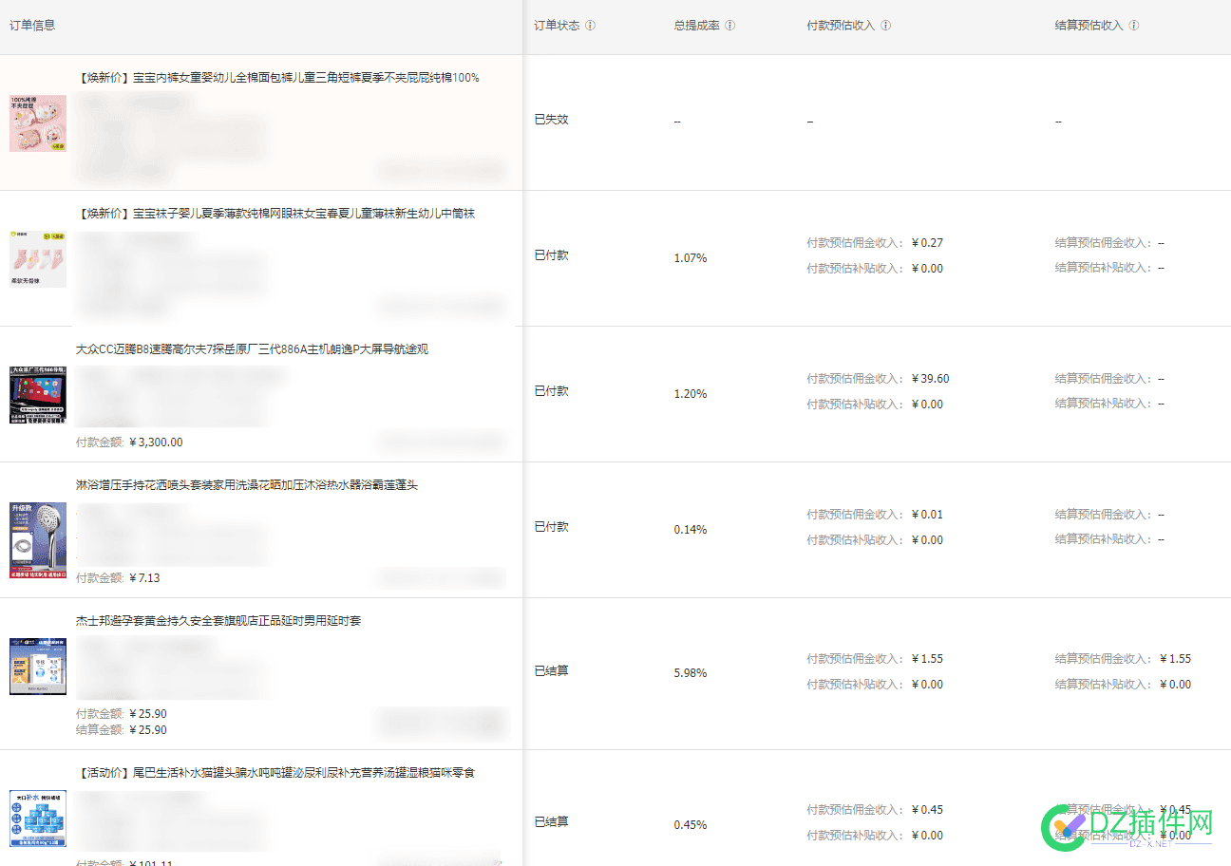Select the 已失效 order status
Image resolution: width=1231 pixels, height=866 pixels.
[551, 120]
